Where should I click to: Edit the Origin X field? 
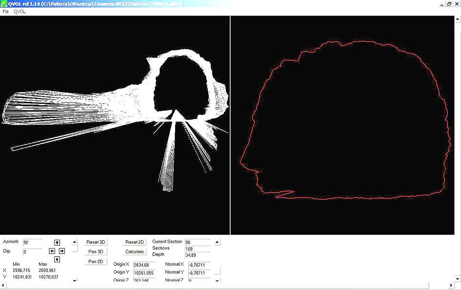144,265
